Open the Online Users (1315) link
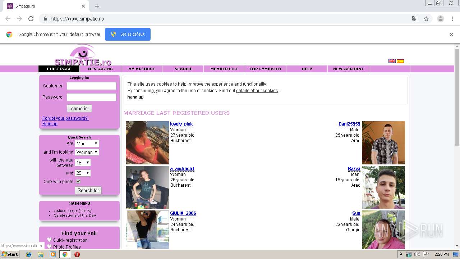This screenshot has height=259, width=460. coord(72,211)
